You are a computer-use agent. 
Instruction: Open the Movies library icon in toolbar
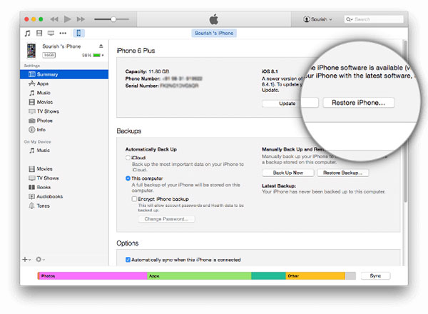point(39,34)
